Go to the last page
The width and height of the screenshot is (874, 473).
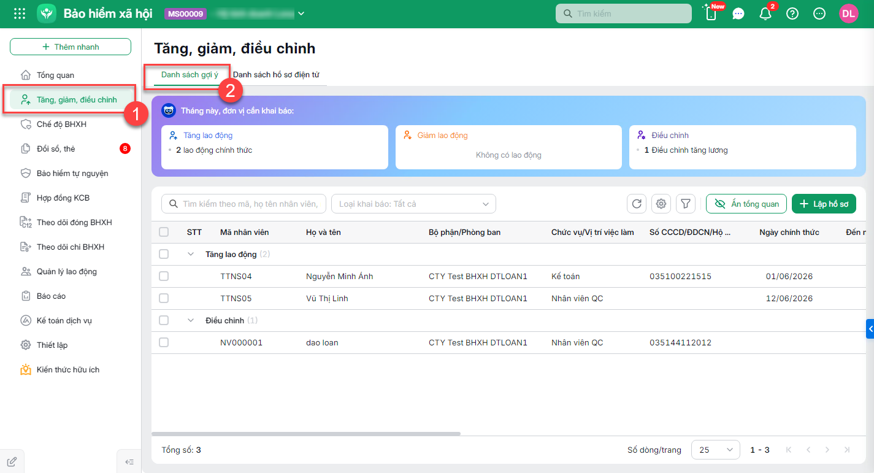point(847,450)
